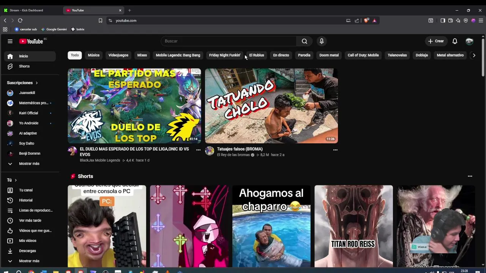Select the Mixes filter chip
Image resolution: width=486 pixels, height=273 pixels.
(x=142, y=55)
